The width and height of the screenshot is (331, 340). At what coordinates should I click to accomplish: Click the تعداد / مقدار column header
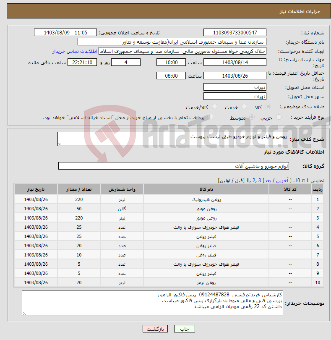79,189
